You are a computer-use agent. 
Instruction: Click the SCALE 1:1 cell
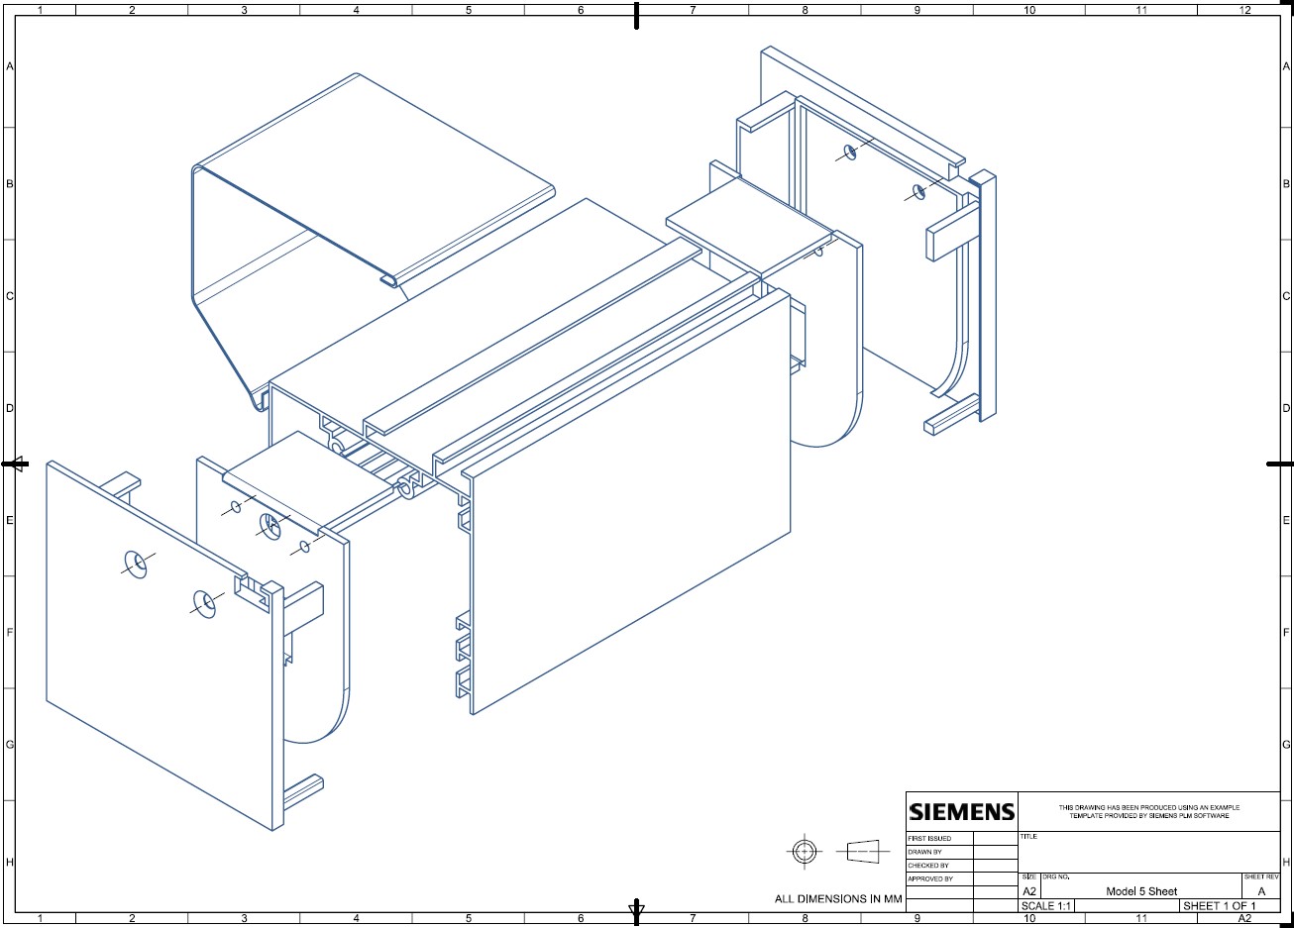tap(1047, 906)
